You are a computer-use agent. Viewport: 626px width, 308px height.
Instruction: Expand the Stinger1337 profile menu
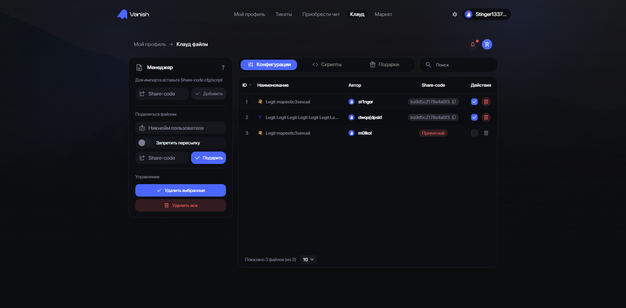click(486, 14)
